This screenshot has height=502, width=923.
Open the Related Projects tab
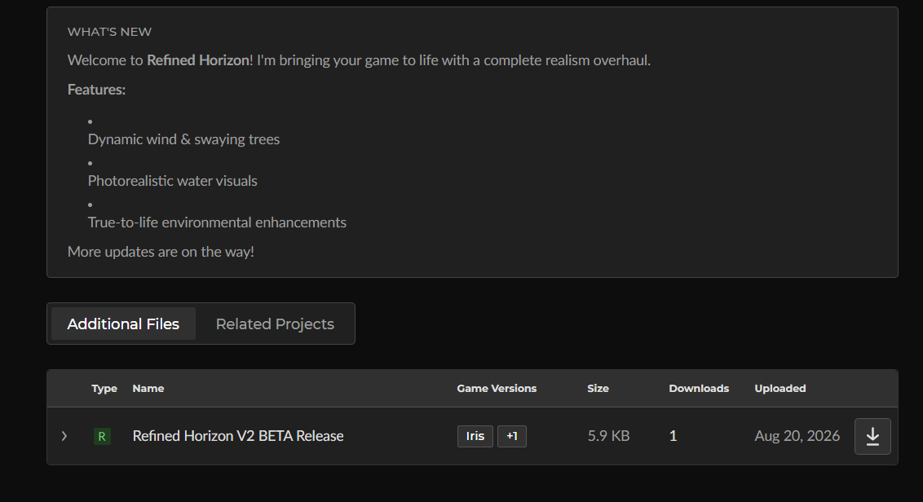275,324
